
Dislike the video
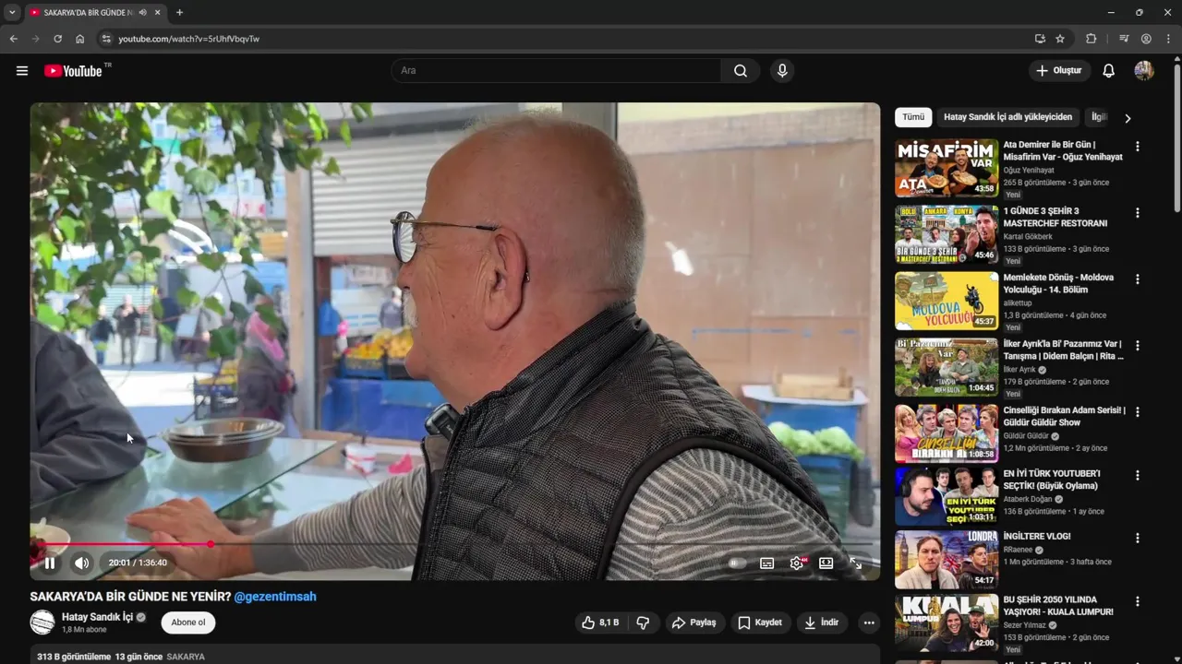pos(643,622)
